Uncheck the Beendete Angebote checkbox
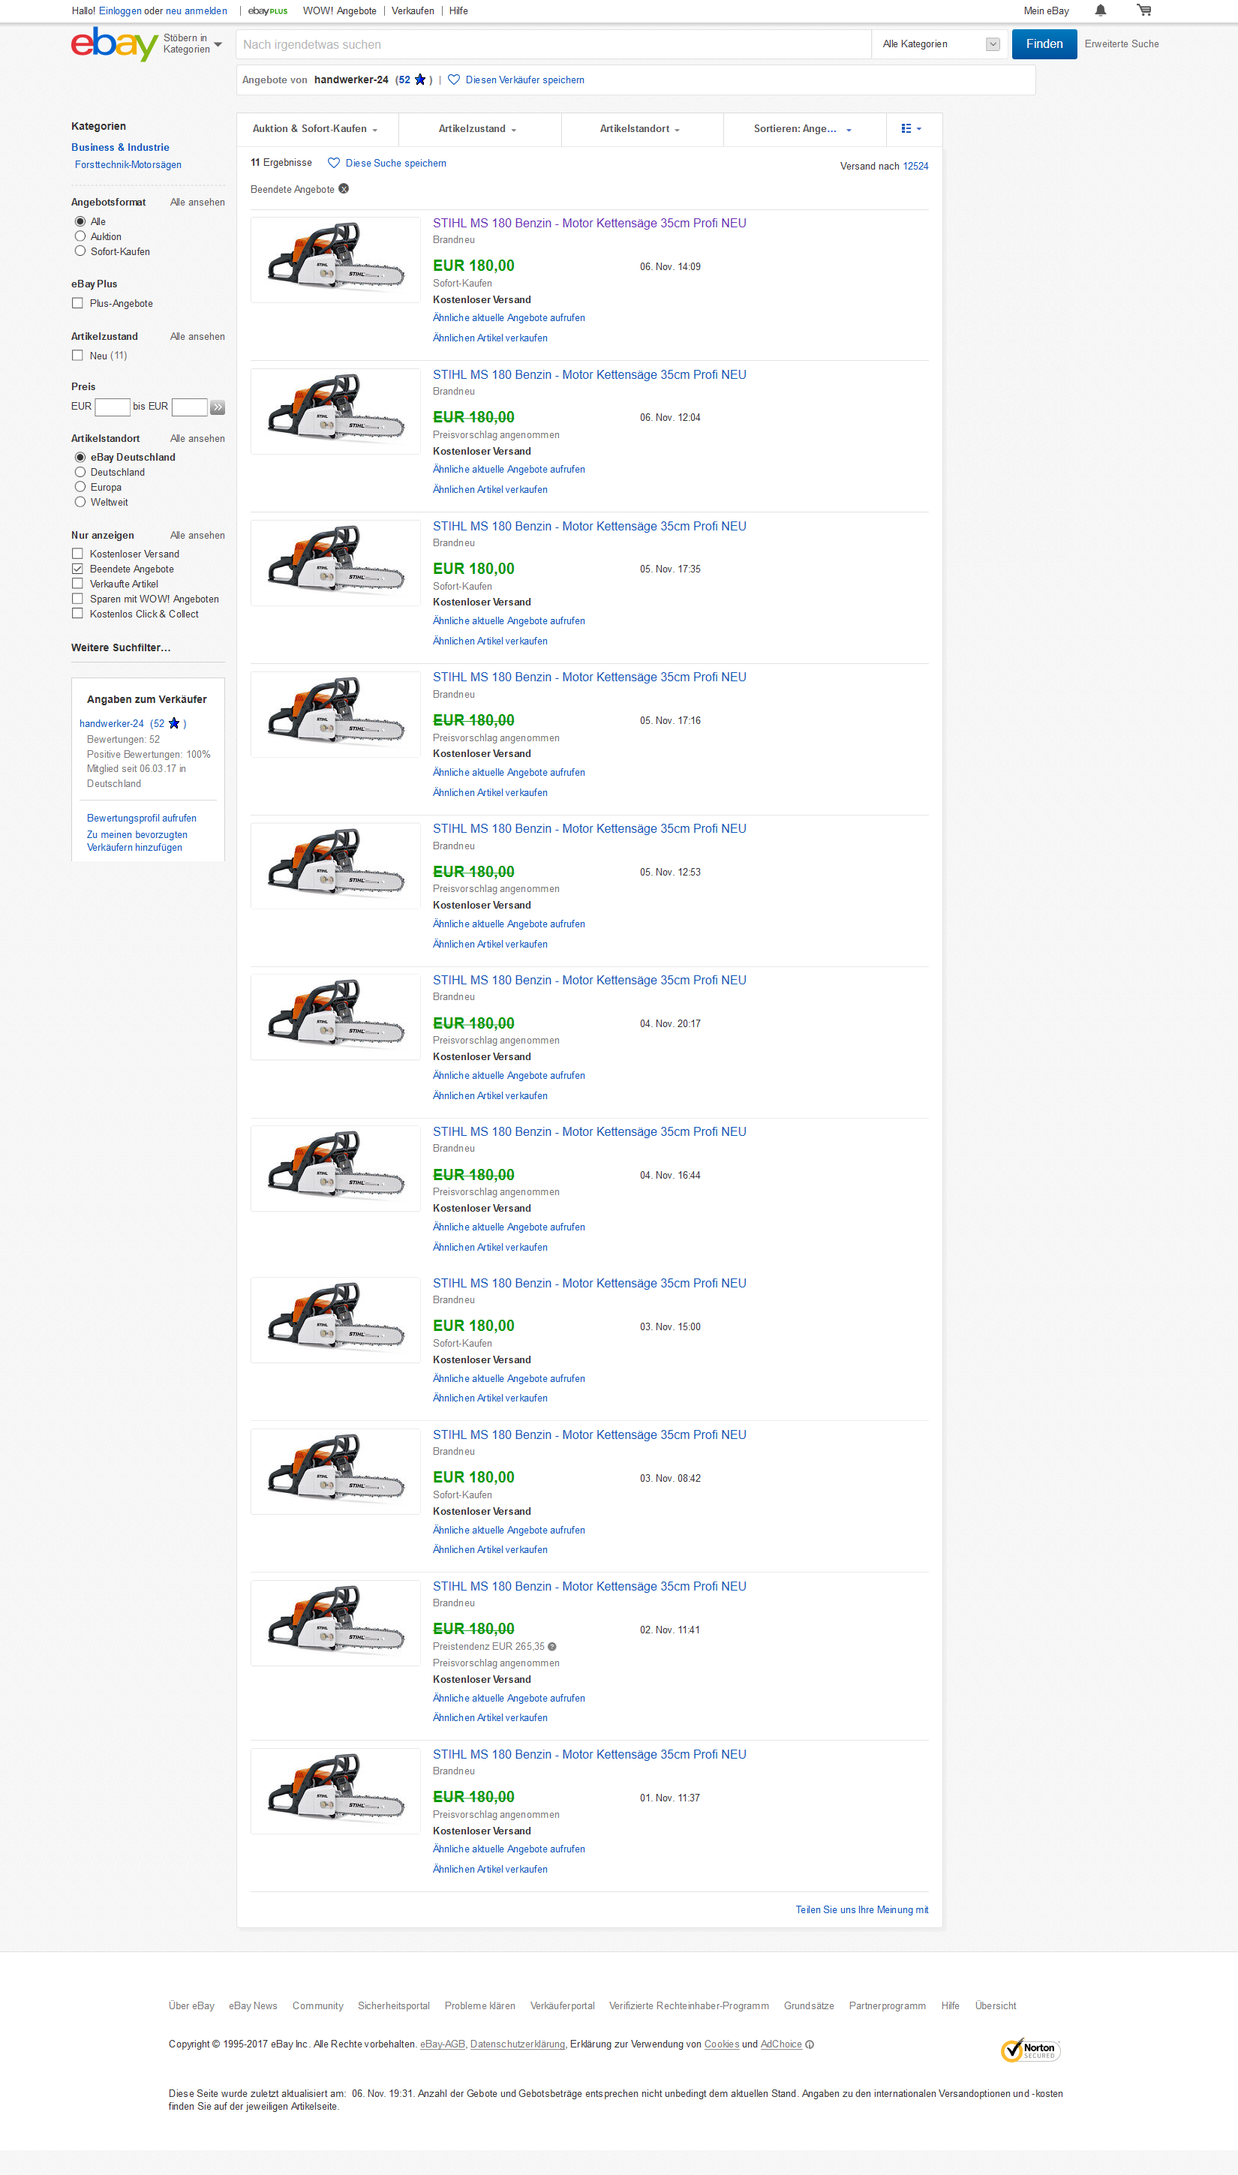Screen dimensions: 1238x2175 coord(77,569)
